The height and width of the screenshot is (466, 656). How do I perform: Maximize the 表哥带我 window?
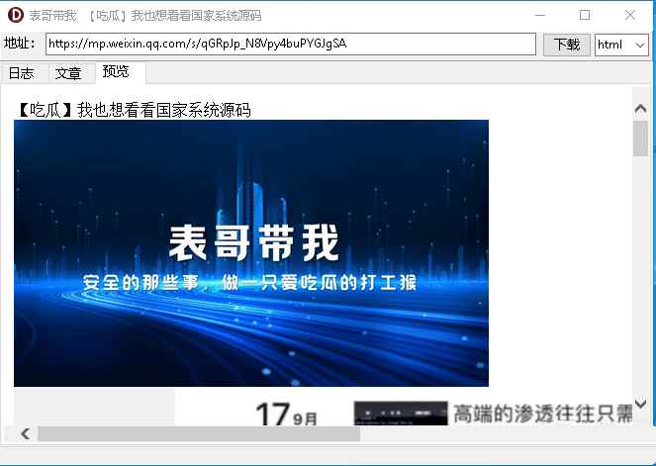coord(585,15)
